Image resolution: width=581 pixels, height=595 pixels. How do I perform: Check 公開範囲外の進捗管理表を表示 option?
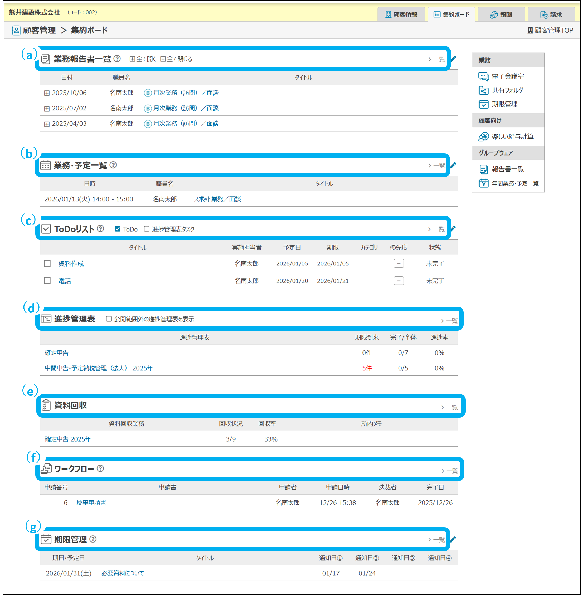109,319
